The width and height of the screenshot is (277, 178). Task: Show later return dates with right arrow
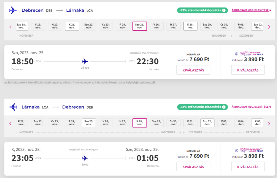tap(269, 124)
